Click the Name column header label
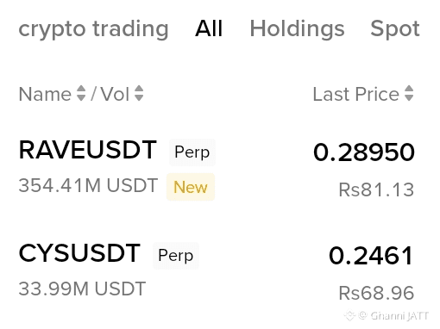Screen dimensions: 440x329 point(45,94)
